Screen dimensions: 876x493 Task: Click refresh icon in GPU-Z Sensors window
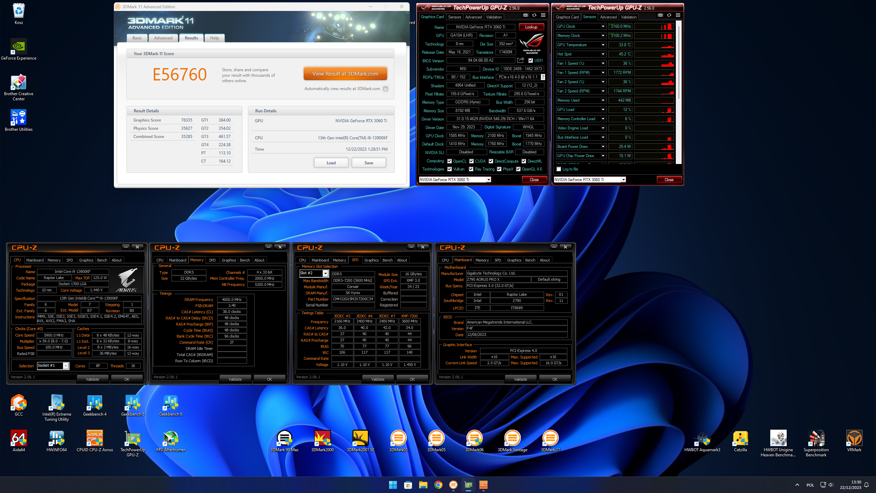click(669, 15)
